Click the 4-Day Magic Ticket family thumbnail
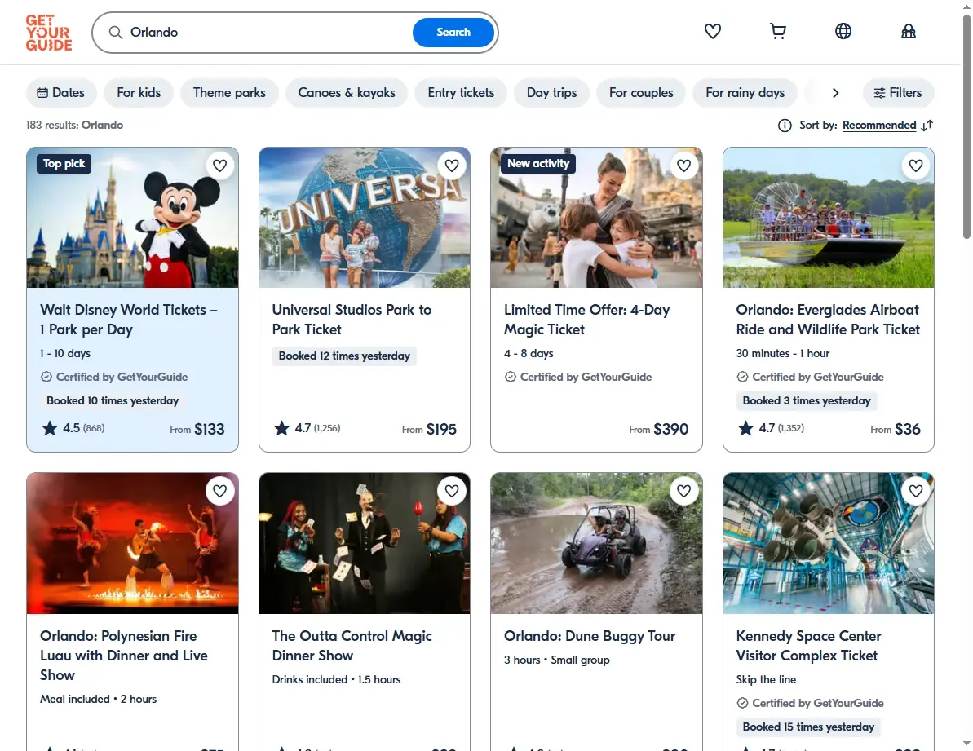The image size is (973, 751). [596, 218]
